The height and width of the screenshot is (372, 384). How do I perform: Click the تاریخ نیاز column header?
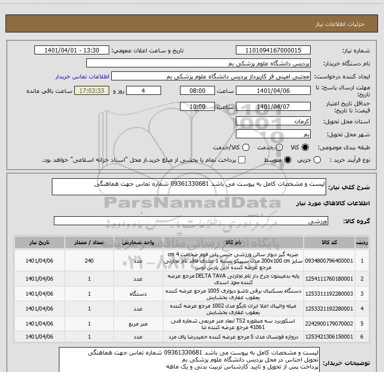[39, 243]
